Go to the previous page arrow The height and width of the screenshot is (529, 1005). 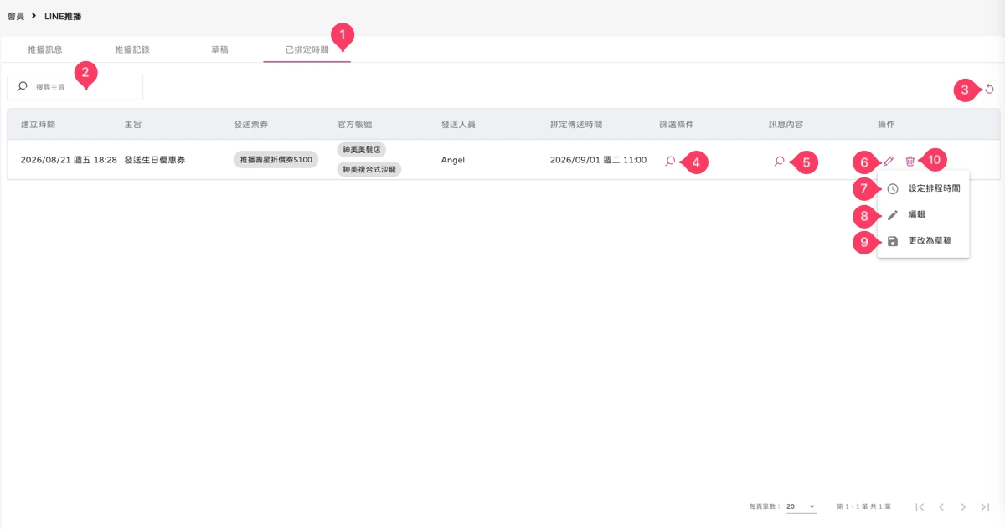click(x=941, y=506)
